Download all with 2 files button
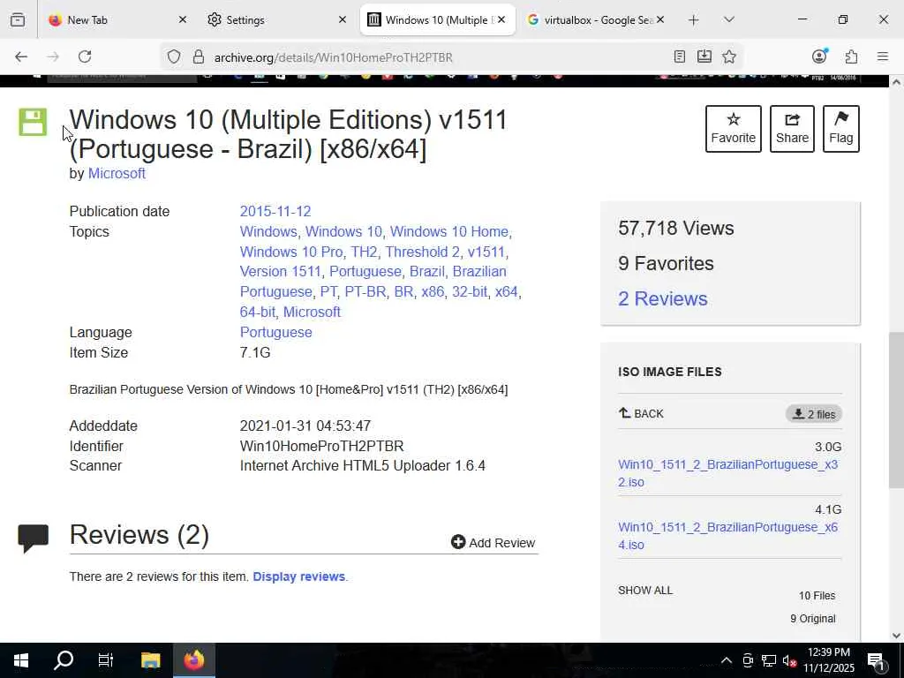The image size is (904, 678). click(813, 414)
